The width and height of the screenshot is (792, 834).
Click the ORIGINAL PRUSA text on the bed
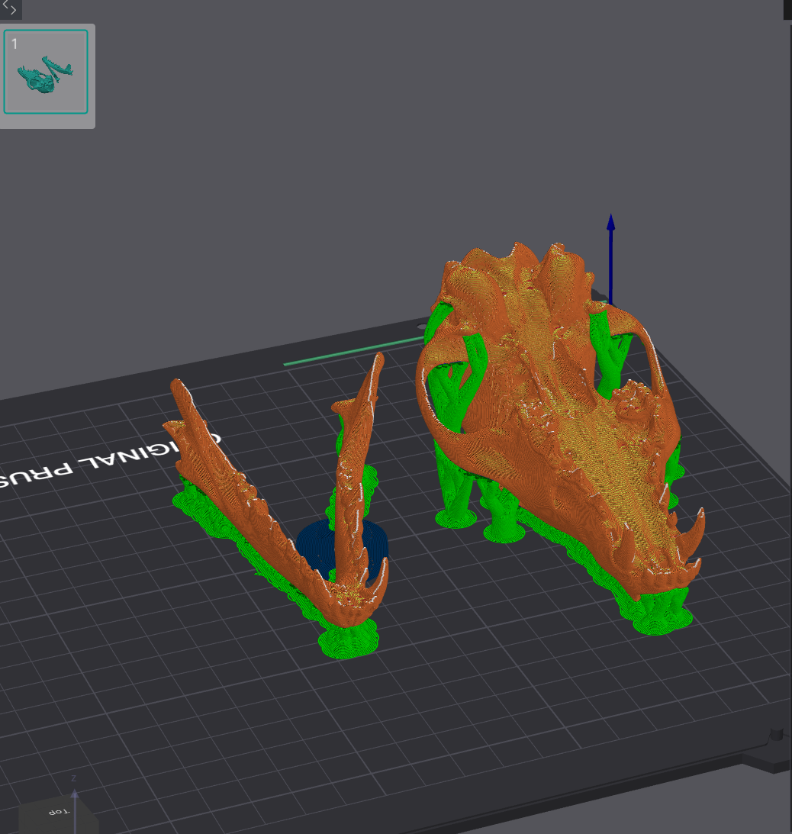pos(106,460)
